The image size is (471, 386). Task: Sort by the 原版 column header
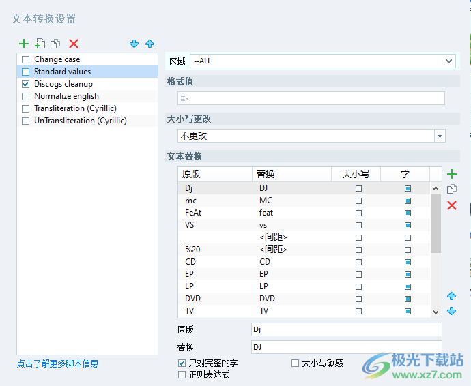tap(215, 175)
